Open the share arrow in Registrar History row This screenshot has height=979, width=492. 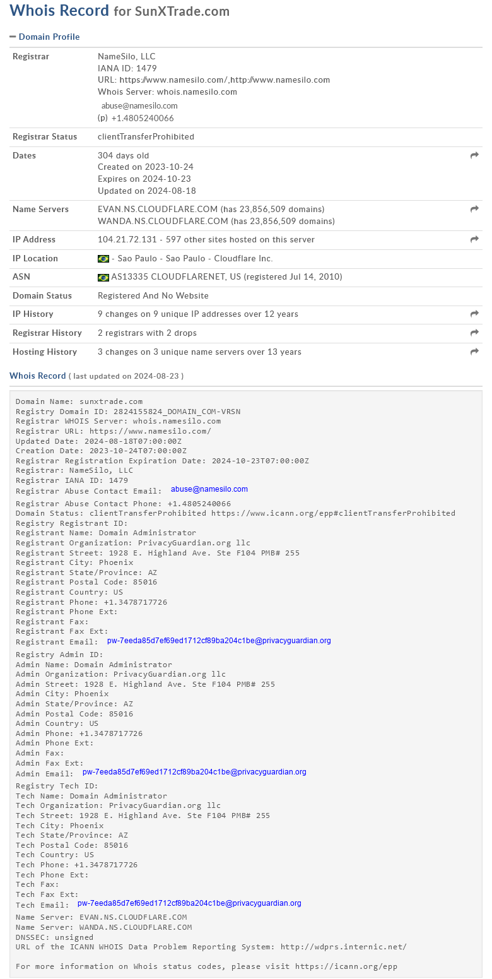(475, 333)
